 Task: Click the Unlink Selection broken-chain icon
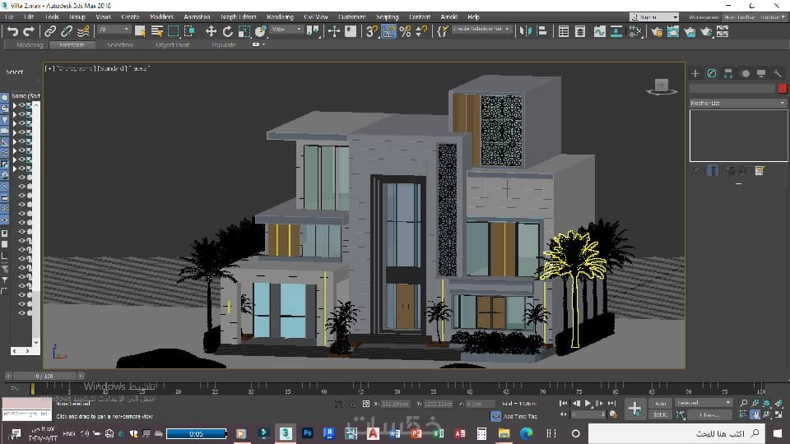pos(67,31)
